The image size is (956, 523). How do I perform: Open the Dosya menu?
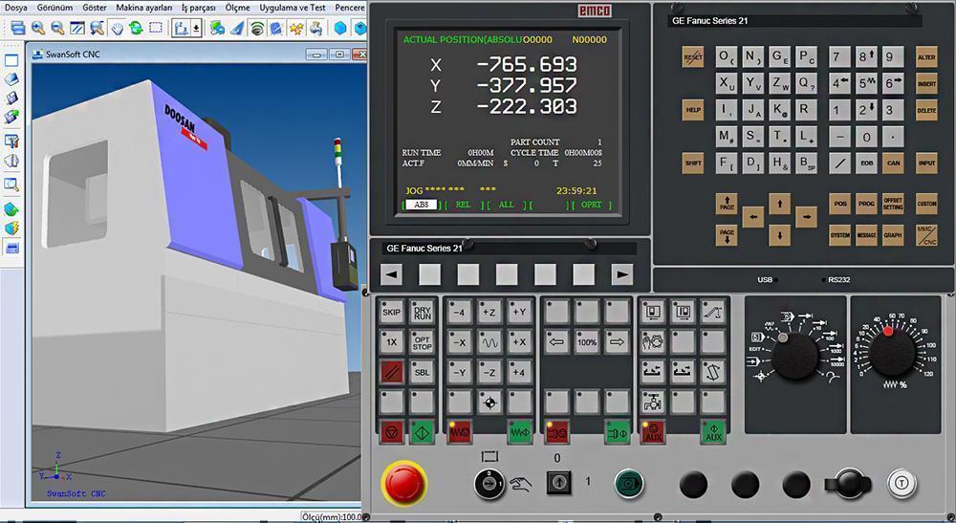[x=15, y=7]
